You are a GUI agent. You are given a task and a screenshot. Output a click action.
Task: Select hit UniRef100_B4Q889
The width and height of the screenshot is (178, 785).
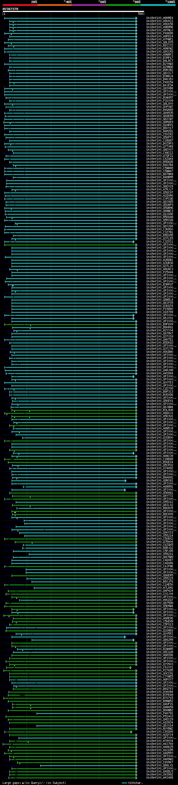click(160, 110)
